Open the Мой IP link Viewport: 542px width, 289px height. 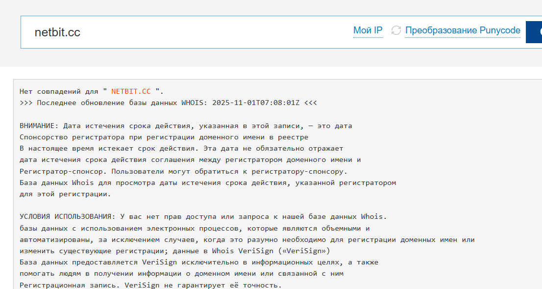[368, 30]
